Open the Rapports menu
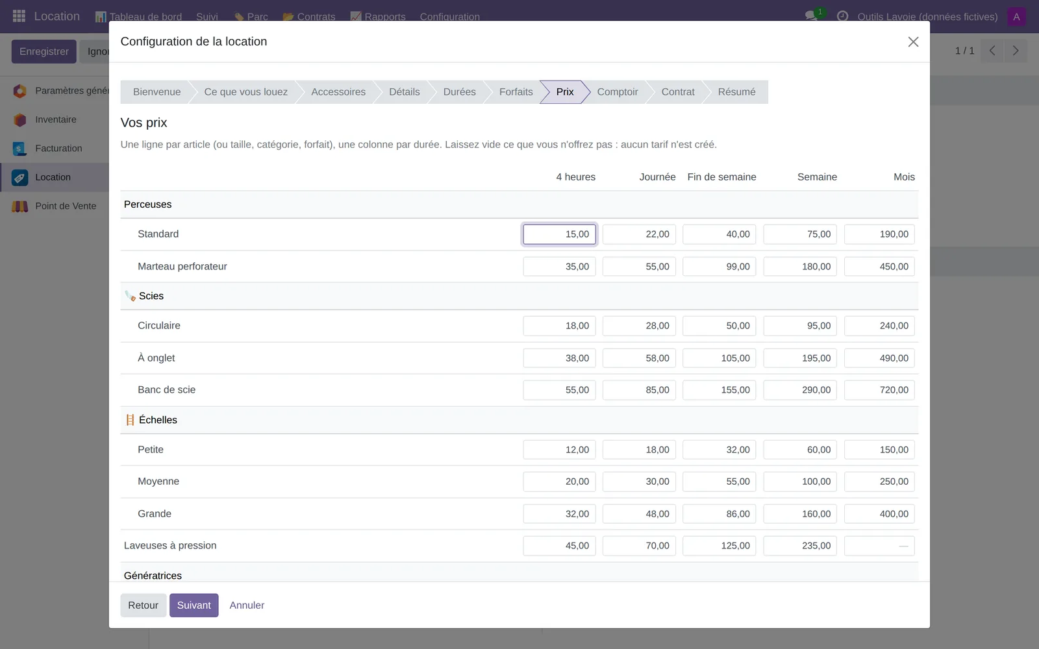Screen dimensions: 1039x649 click(378, 17)
